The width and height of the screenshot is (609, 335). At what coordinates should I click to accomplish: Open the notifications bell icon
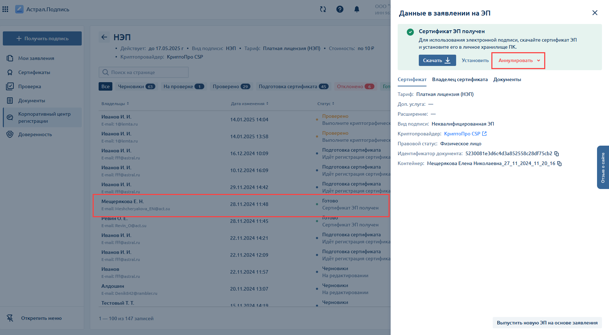357,9
